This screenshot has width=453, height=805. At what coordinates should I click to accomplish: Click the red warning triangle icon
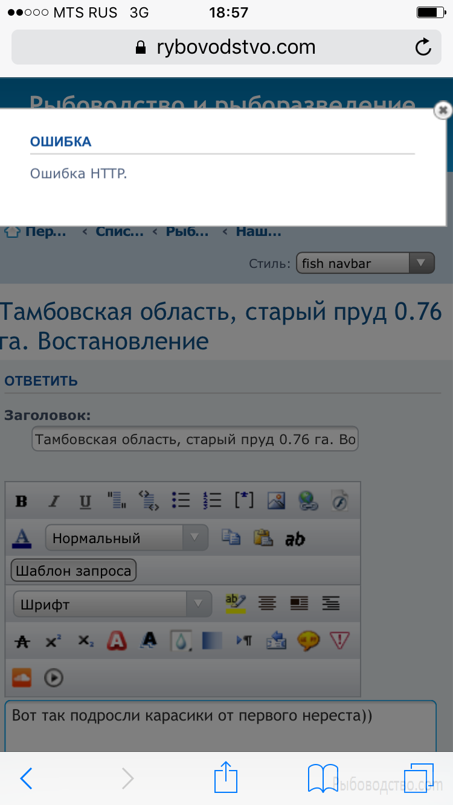(x=340, y=640)
